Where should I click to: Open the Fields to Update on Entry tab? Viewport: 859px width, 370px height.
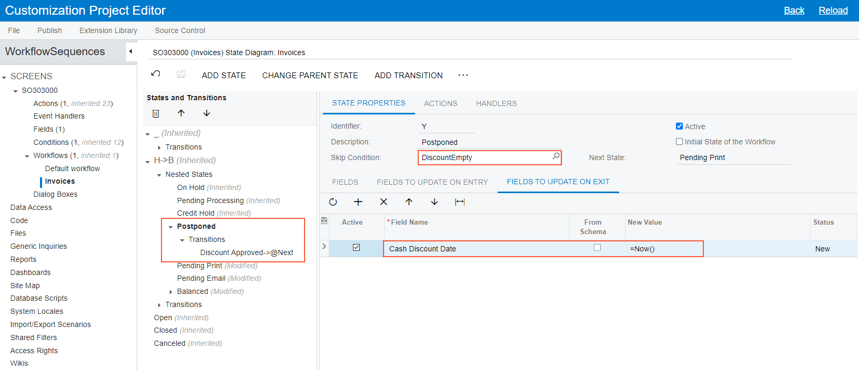tap(432, 182)
